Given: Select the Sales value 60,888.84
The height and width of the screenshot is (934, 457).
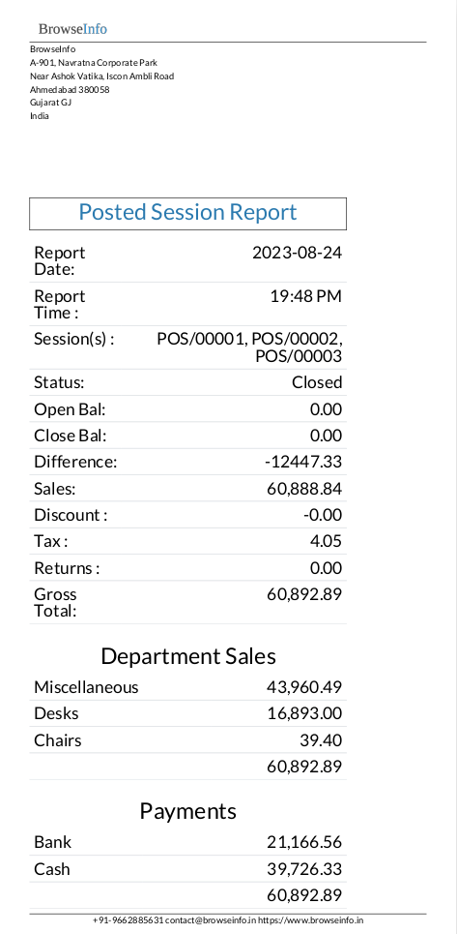Looking at the screenshot, I should point(304,489).
